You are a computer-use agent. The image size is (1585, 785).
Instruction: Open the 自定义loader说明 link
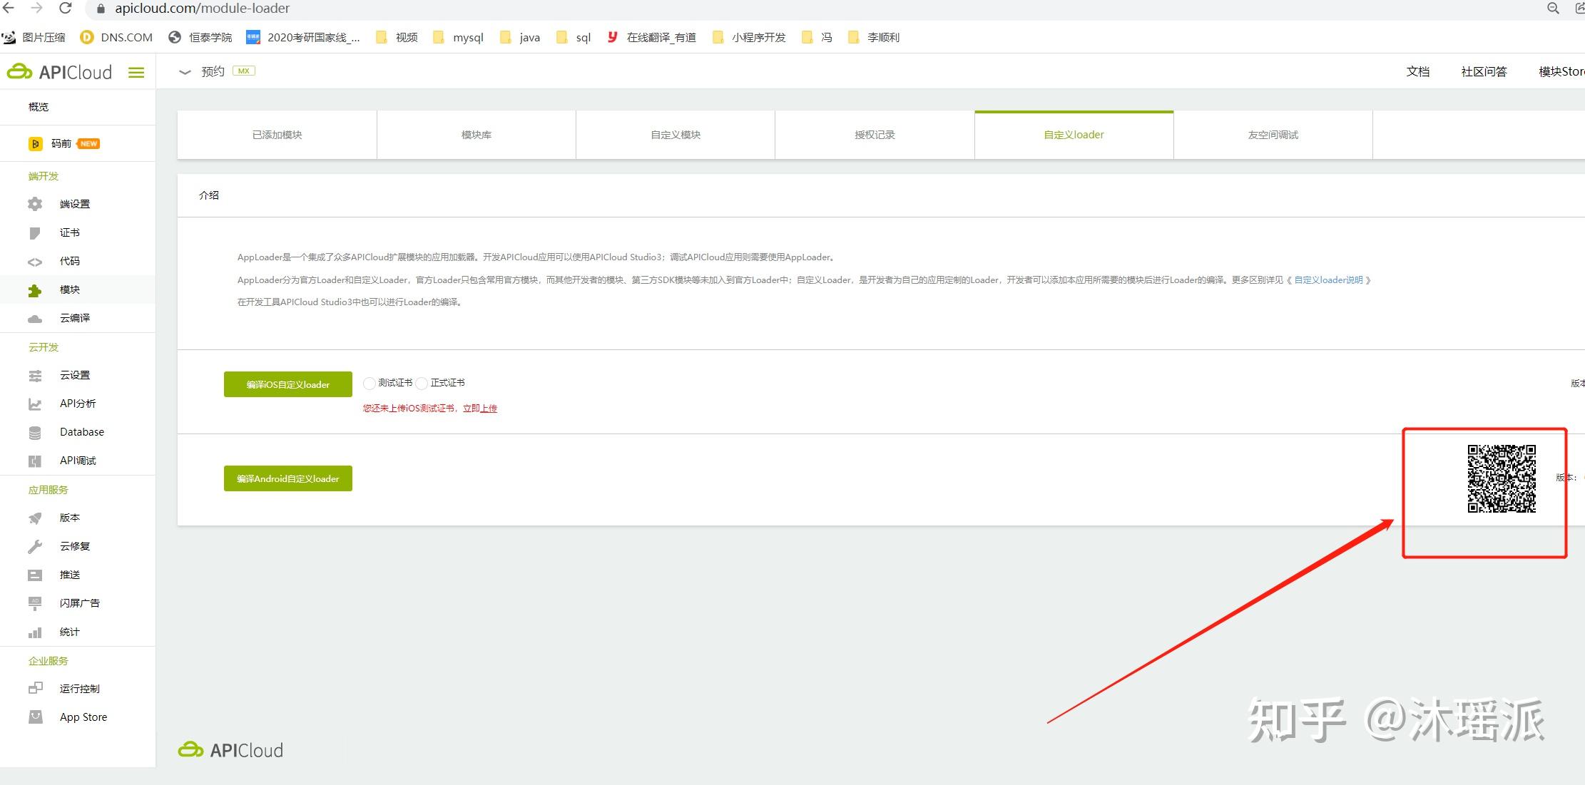(x=1328, y=280)
